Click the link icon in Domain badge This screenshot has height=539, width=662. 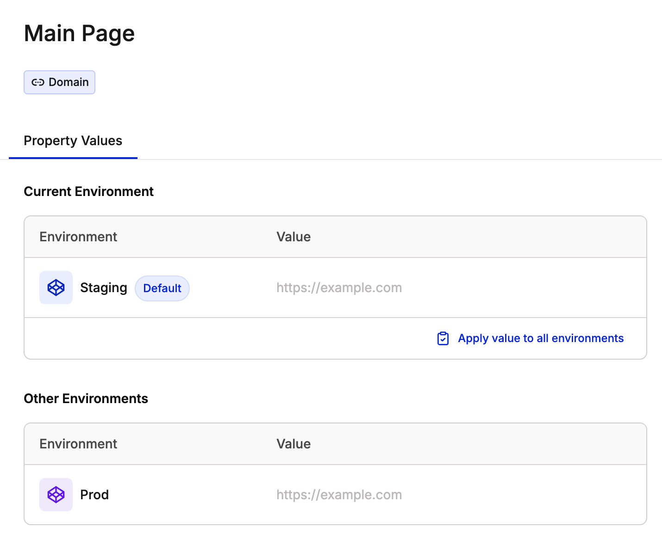(37, 82)
